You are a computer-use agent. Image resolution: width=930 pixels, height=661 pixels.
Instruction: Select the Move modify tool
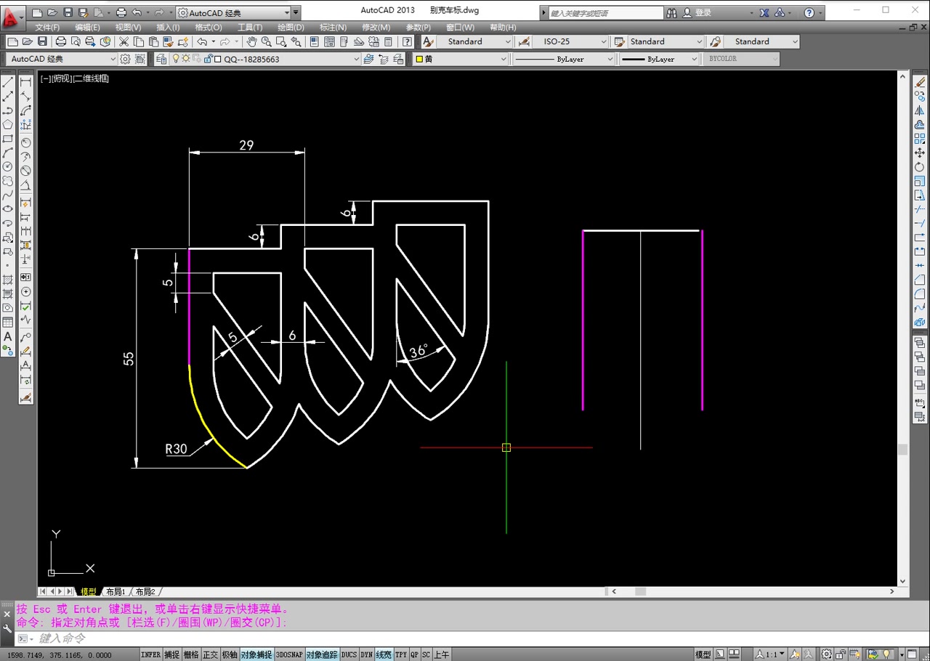[x=920, y=153]
